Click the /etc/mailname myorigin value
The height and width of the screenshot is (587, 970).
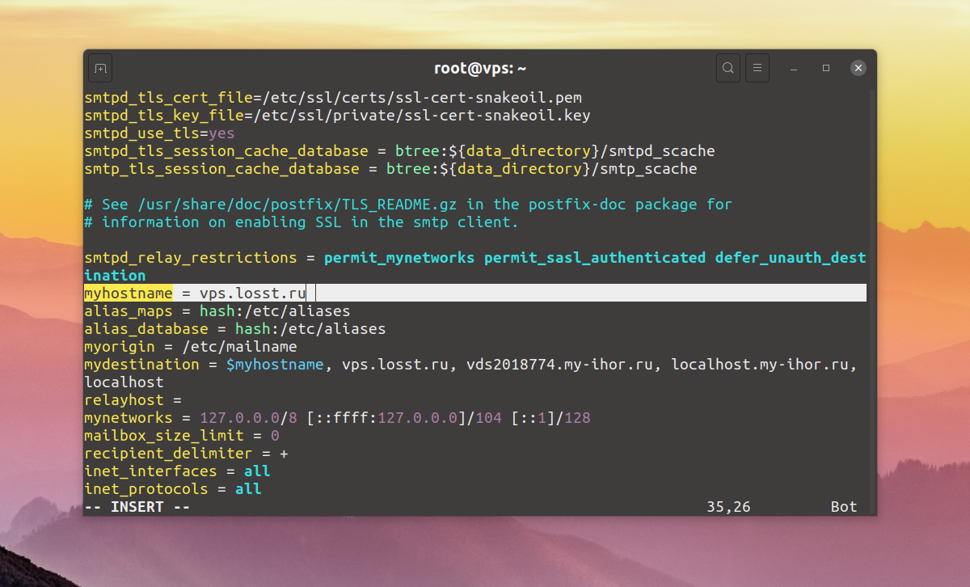pos(239,347)
